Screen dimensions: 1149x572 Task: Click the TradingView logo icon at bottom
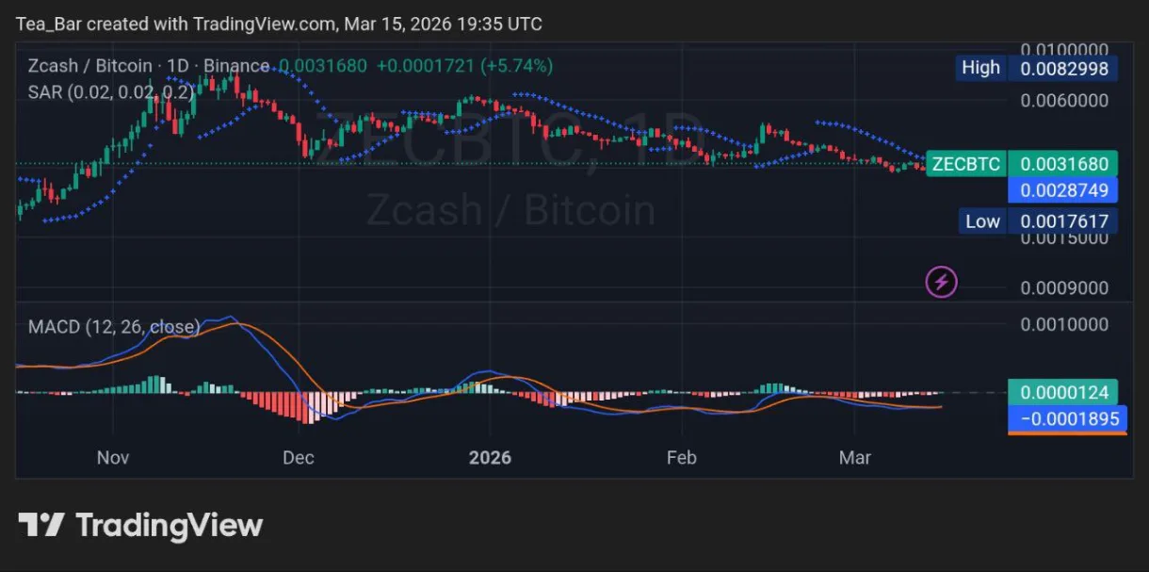tap(41, 525)
